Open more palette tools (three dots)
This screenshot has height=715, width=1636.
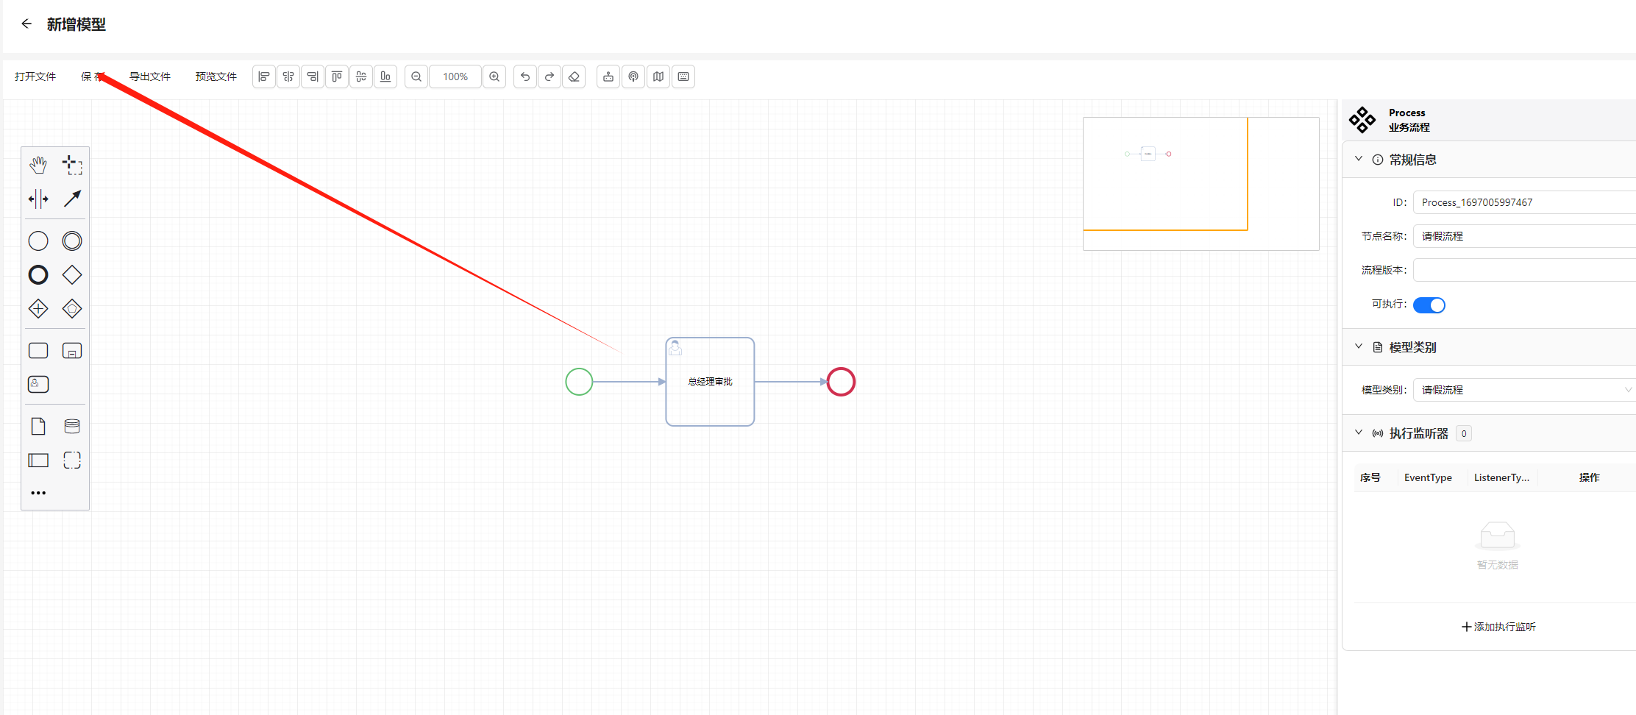[38, 493]
